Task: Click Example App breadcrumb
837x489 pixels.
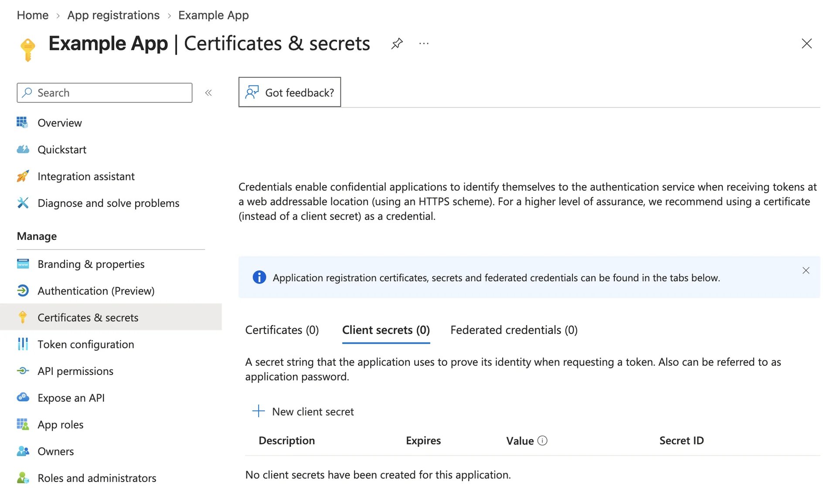Action: click(214, 15)
